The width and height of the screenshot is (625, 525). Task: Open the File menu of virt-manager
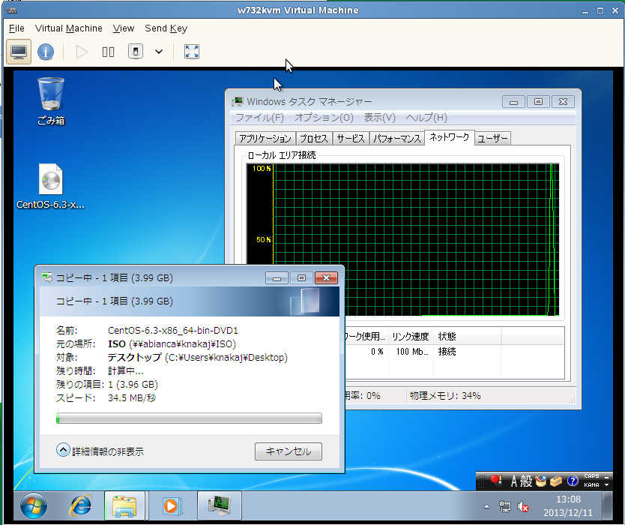point(16,28)
